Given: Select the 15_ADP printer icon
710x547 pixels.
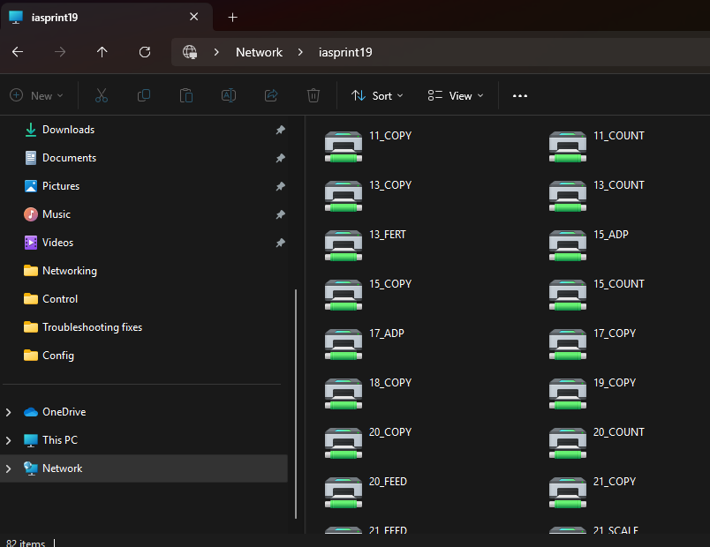Looking at the screenshot, I should [567, 245].
